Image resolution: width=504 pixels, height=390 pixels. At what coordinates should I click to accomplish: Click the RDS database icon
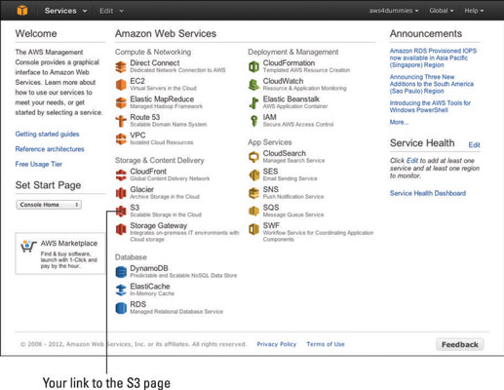pos(121,308)
